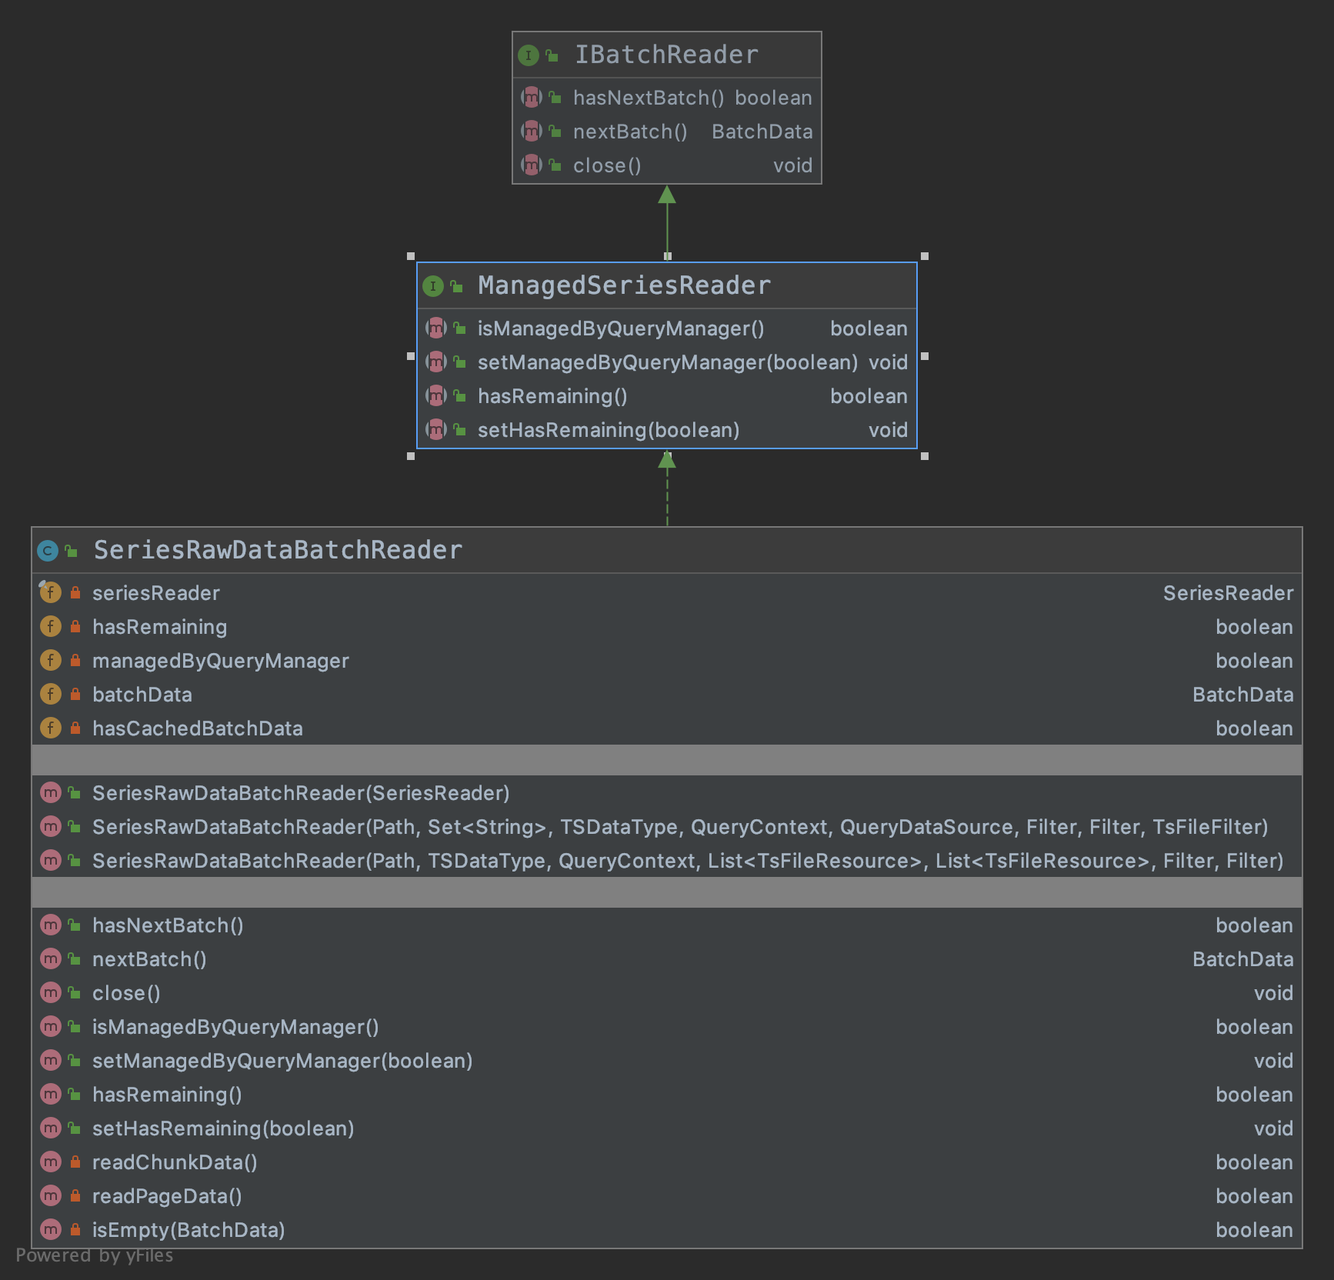The height and width of the screenshot is (1280, 1334).
Task: Click setHasRemaining(boolean) in ManagedSeriesReader node
Action: pos(609,430)
